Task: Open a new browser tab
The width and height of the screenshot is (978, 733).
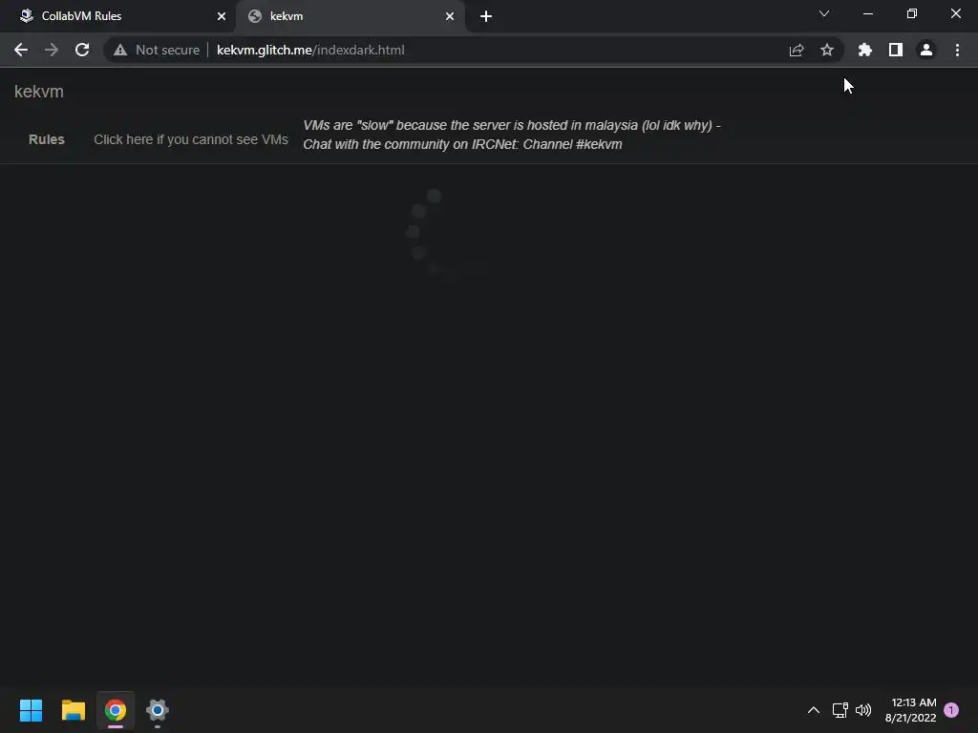Action: point(486,16)
